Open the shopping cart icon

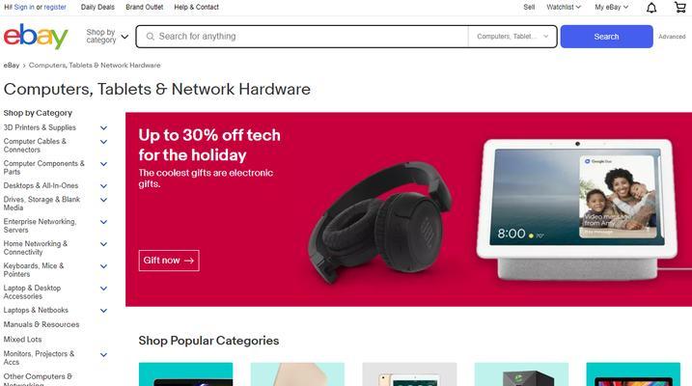tap(680, 7)
